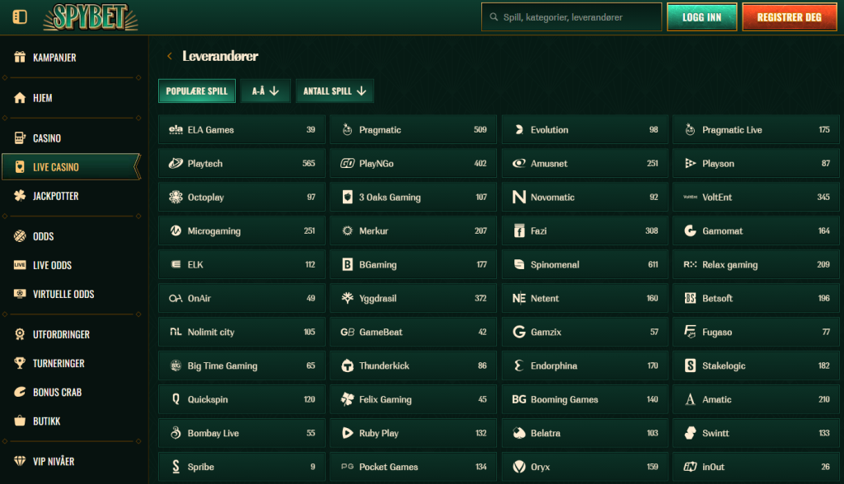Open the Nolimit city provider tile
The image size is (844, 484).
click(x=241, y=332)
